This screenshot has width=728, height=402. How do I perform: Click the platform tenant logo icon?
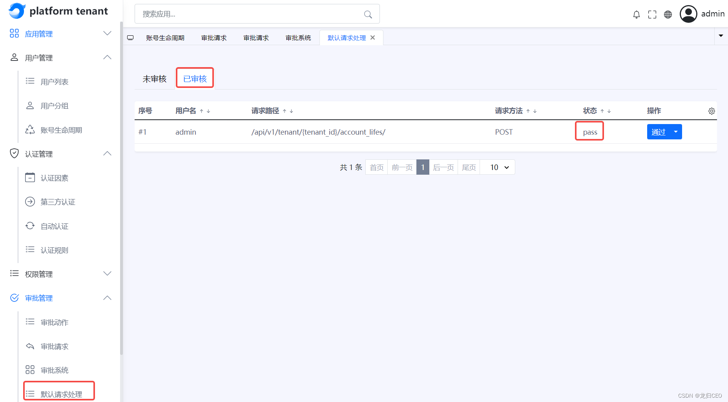tap(16, 11)
